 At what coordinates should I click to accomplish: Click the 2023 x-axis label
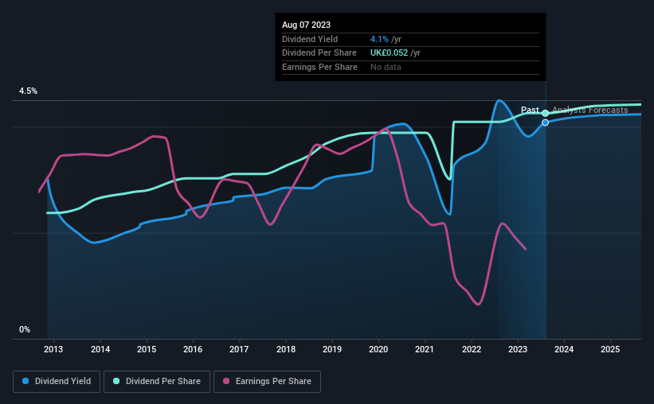(518, 349)
